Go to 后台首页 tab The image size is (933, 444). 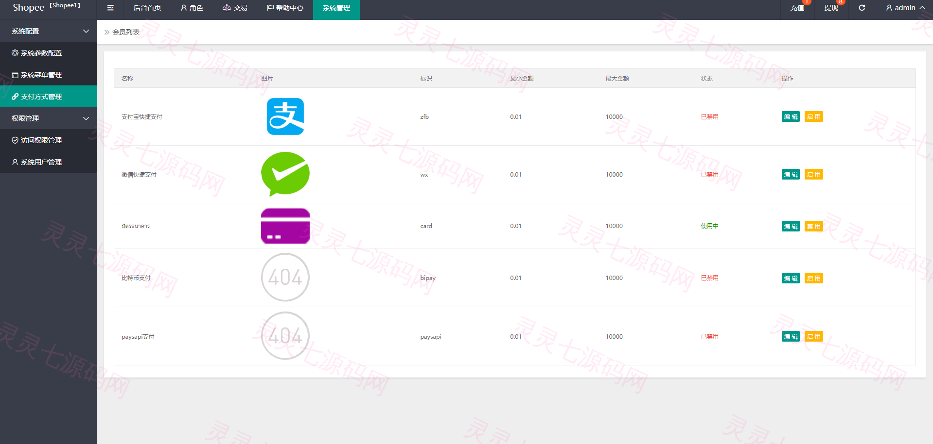[147, 8]
